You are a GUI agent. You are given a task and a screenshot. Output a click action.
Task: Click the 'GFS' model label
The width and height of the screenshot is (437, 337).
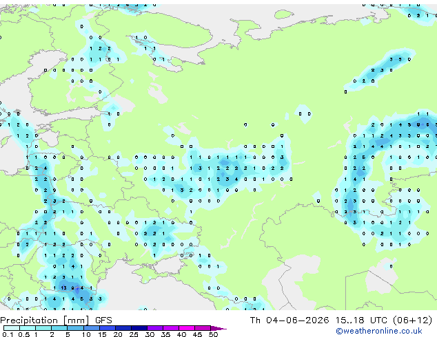point(103,320)
